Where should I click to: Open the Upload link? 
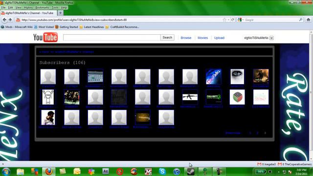219,38
